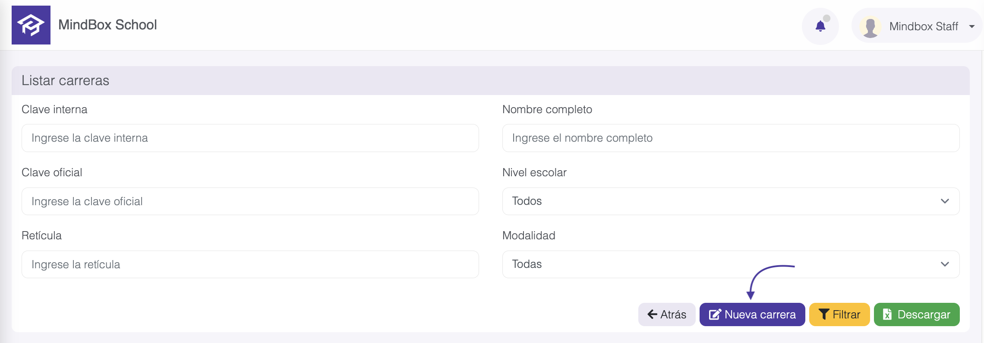Click the edit pencil icon on Nueva carrera
The width and height of the screenshot is (984, 343).
(x=715, y=314)
